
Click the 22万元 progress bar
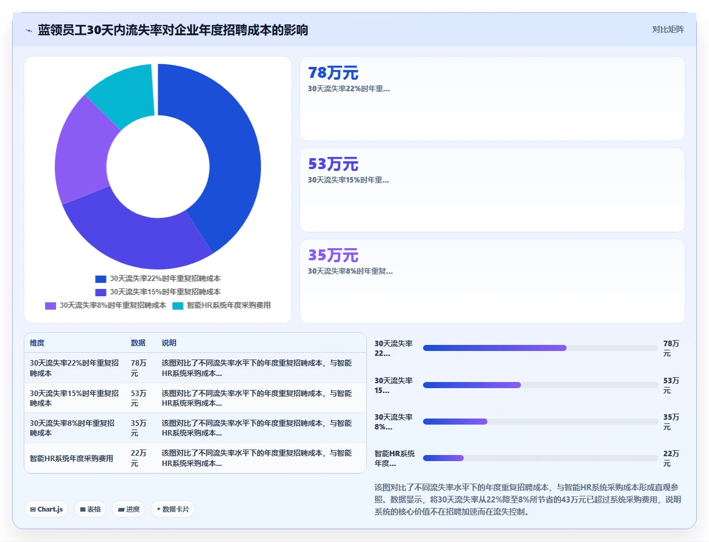[540, 459]
